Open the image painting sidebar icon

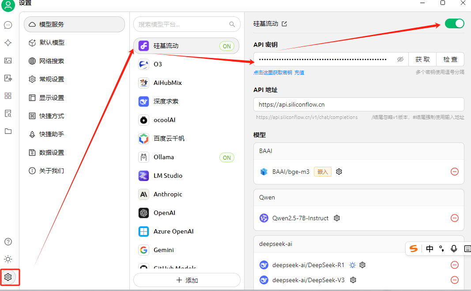pyautogui.click(x=8, y=61)
